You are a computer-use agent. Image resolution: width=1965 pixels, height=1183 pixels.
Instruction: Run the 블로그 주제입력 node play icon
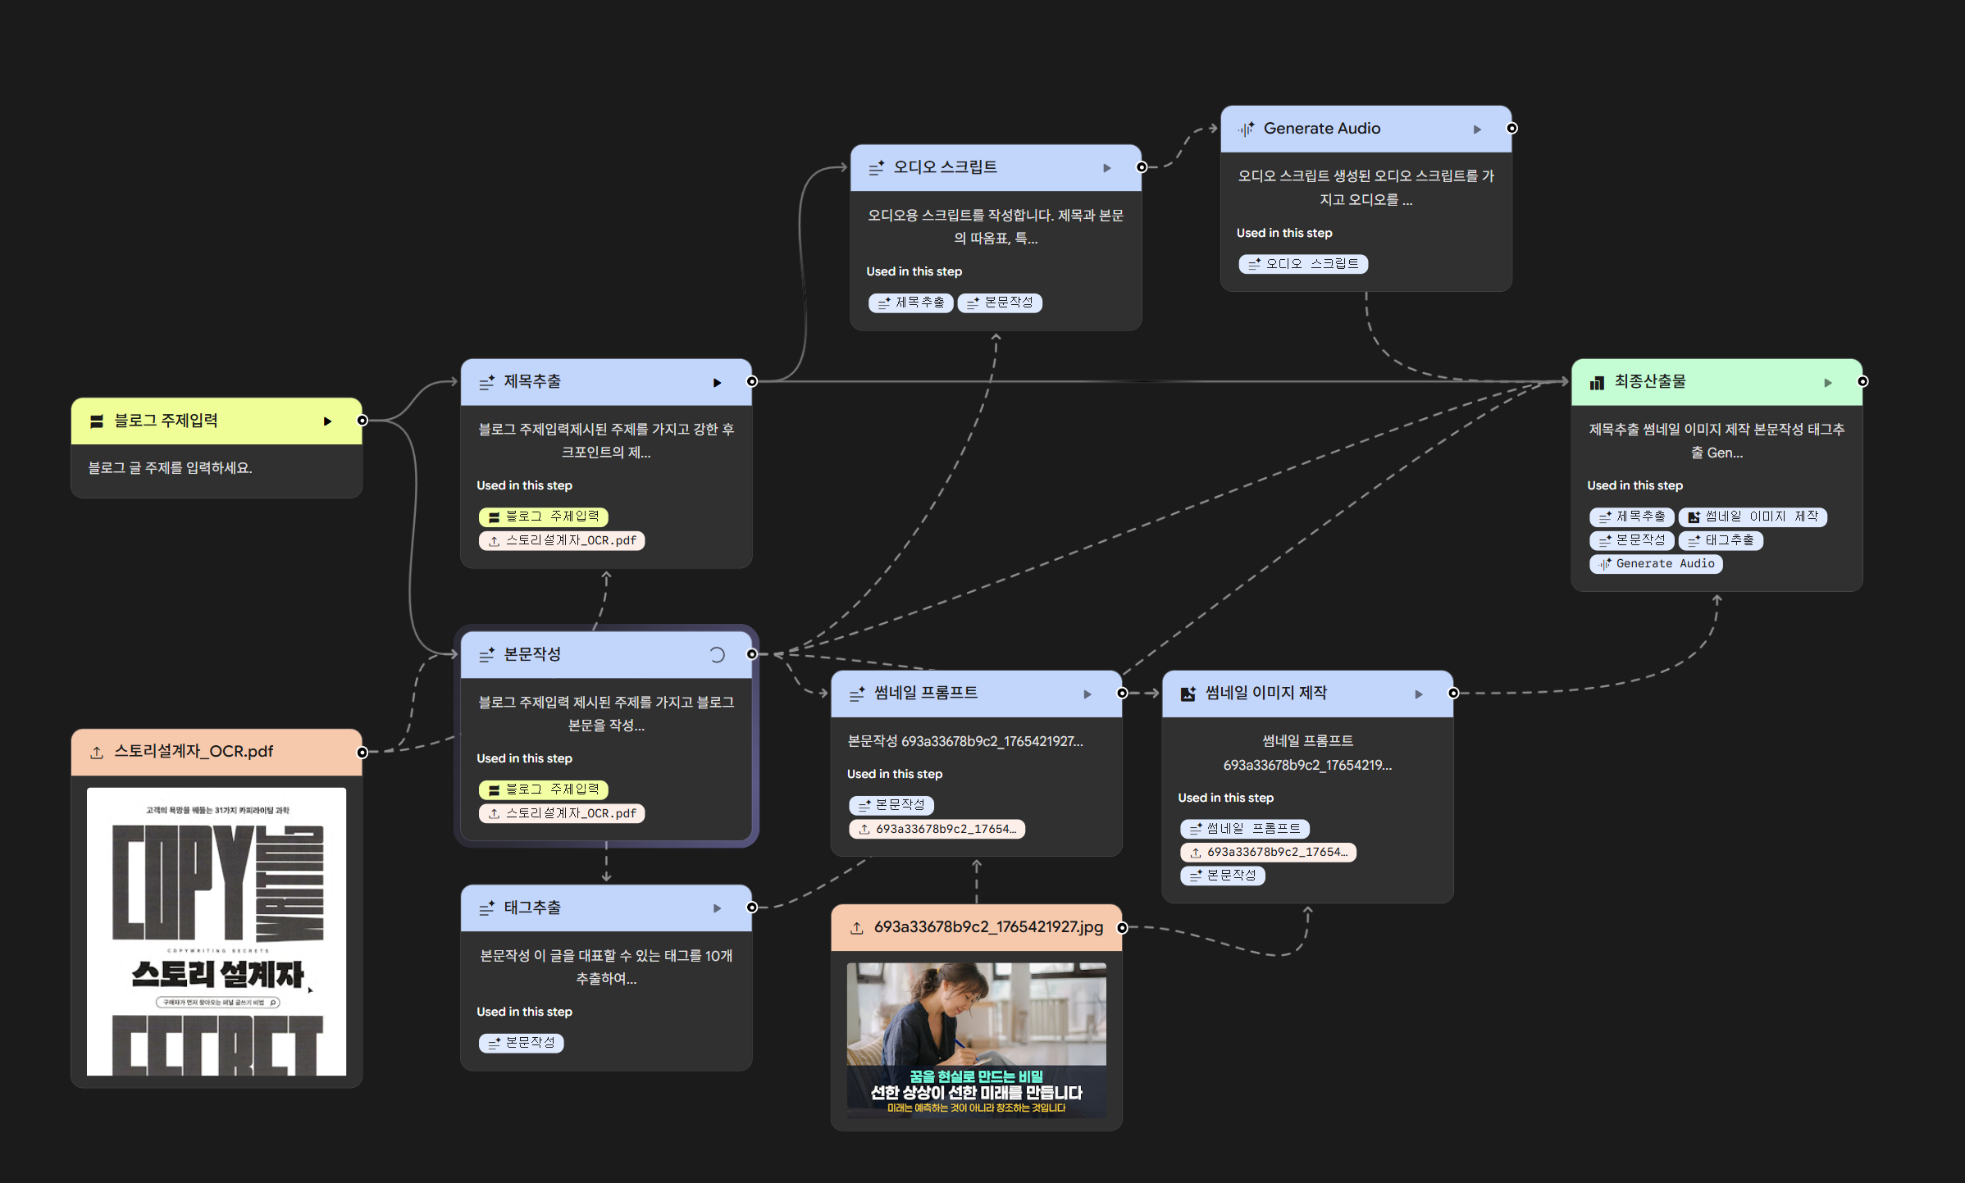click(x=327, y=421)
